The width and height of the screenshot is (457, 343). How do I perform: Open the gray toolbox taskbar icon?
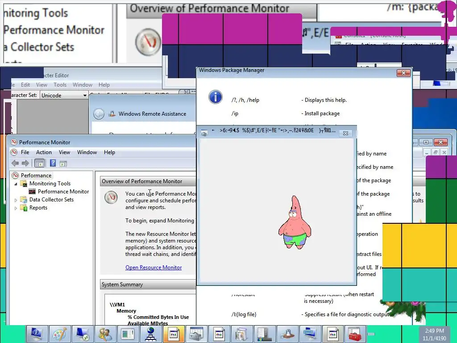pos(196,334)
